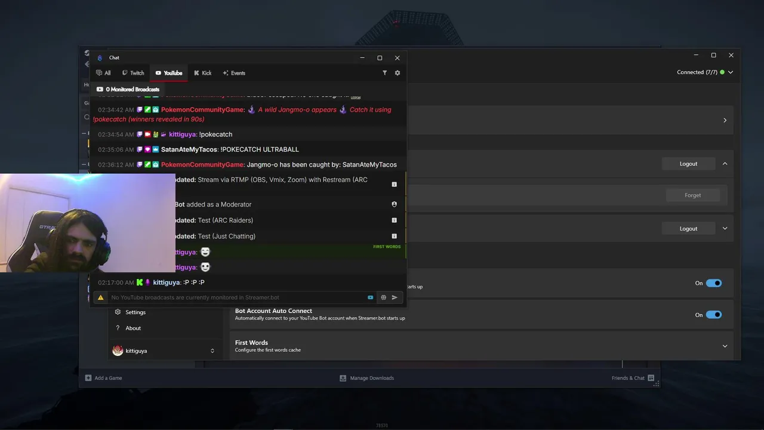
Task: Click info icon on Test (ARC Raiders) event
Action: pos(394,220)
